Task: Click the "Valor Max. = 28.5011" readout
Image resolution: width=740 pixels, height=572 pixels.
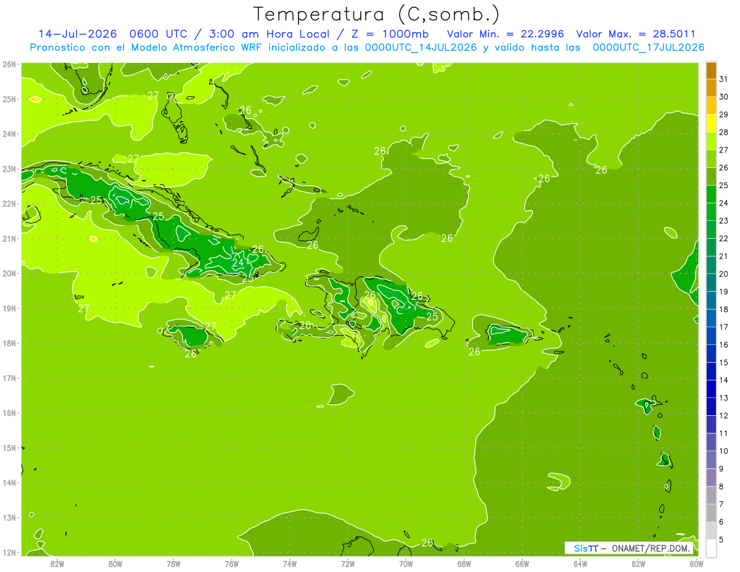Action: tap(636, 34)
